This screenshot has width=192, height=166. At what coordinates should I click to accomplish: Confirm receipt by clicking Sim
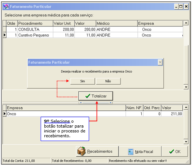point(82,81)
